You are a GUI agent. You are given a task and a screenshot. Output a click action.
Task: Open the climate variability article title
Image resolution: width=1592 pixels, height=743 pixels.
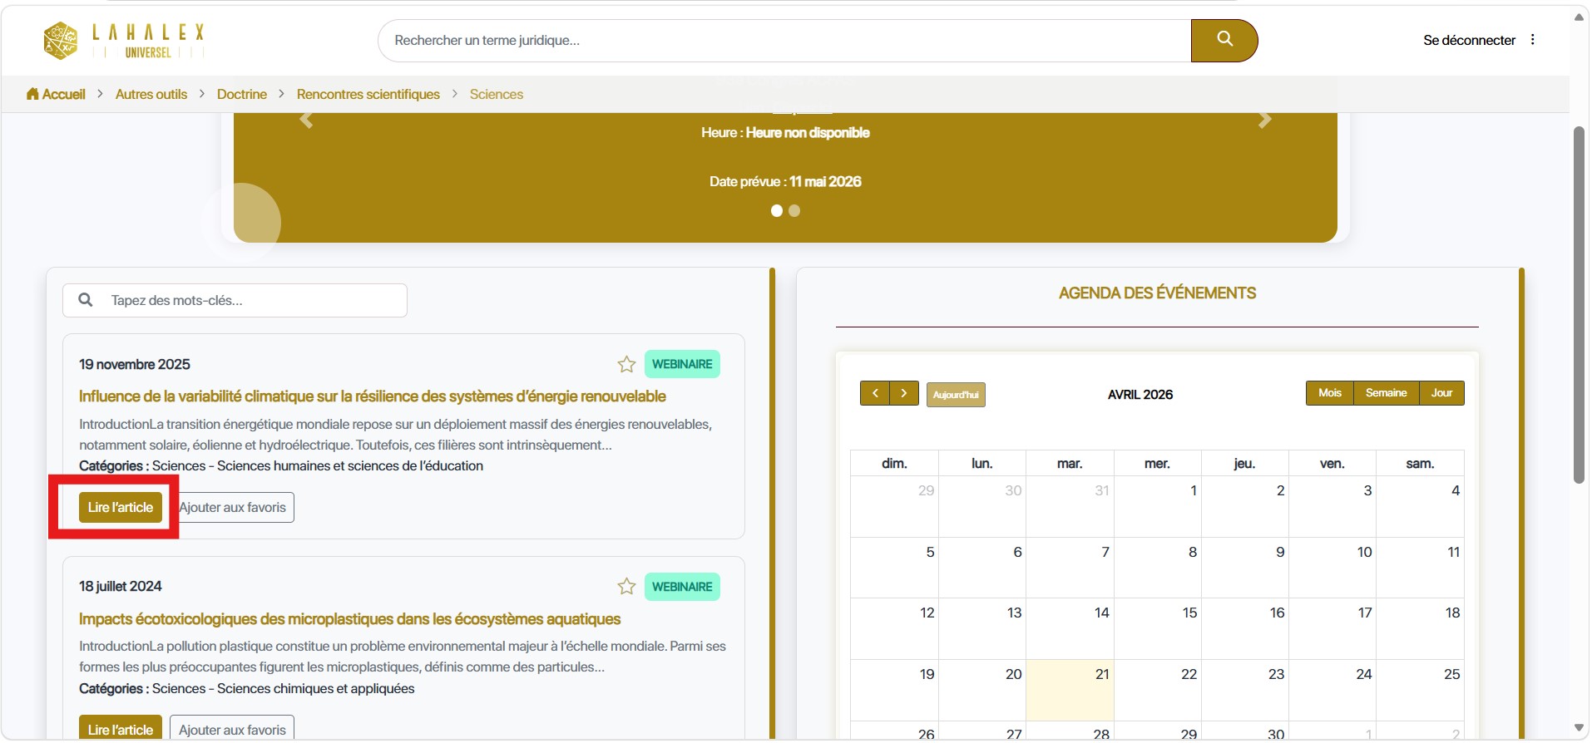coord(373,396)
